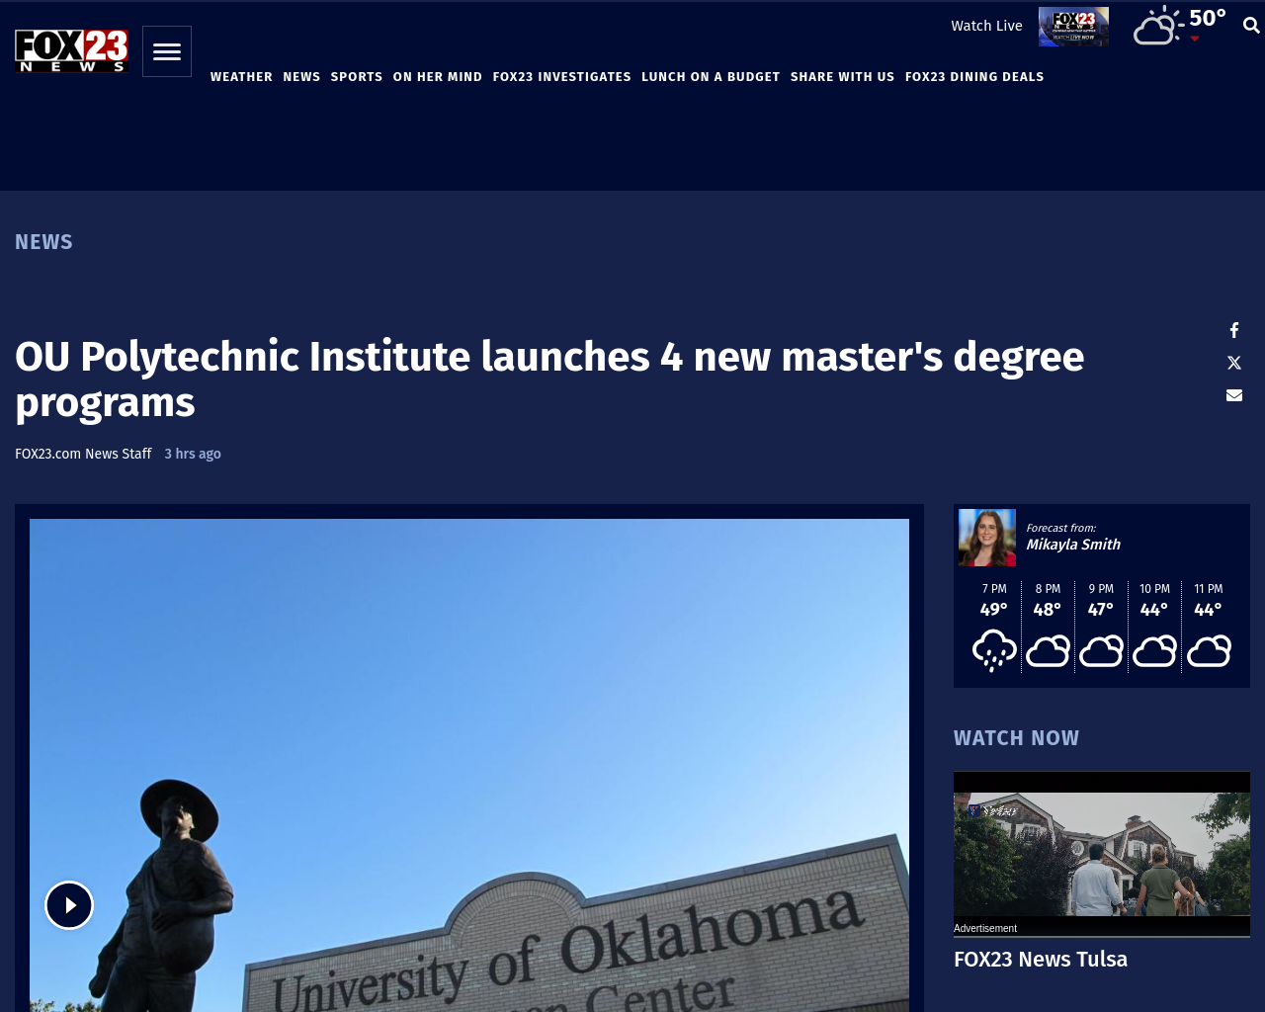Image resolution: width=1265 pixels, height=1012 pixels.
Task: Open FOX23 Investigates menu item
Action: tap(561, 77)
